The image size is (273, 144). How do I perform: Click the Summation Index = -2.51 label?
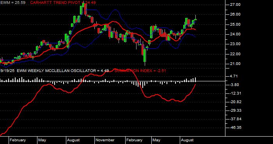tap(140, 71)
